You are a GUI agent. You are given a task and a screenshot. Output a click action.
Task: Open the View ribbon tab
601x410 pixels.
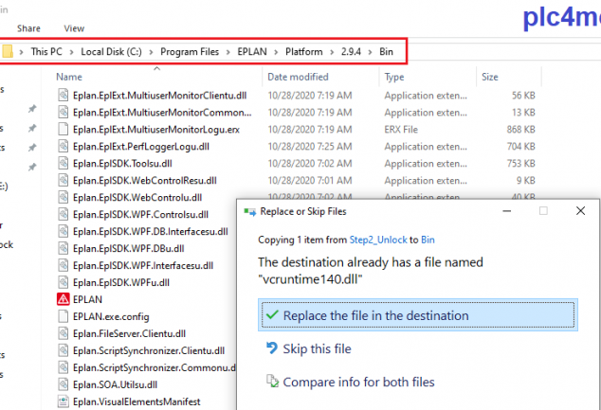(74, 28)
